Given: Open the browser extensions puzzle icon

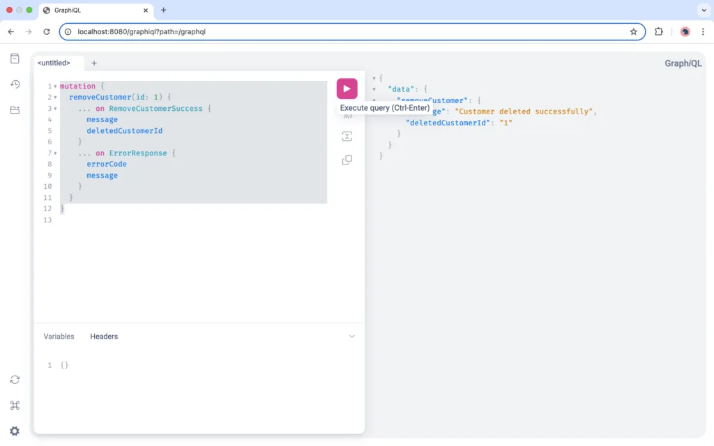Looking at the screenshot, I should click(x=658, y=32).
